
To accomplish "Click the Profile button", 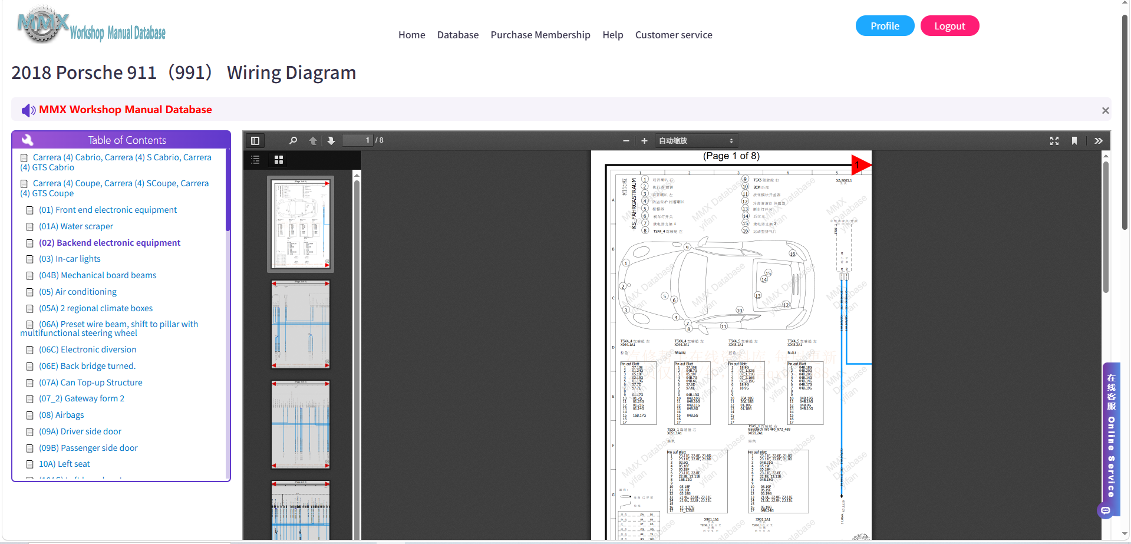I will (885, 26).
